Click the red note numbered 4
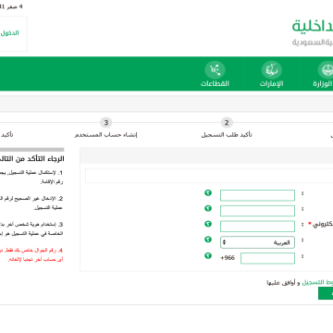This screenshot has width=333, height=333. coord(31,254)
